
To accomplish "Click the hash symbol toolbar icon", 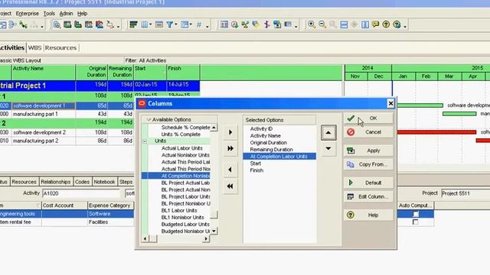I will point(199,24).
